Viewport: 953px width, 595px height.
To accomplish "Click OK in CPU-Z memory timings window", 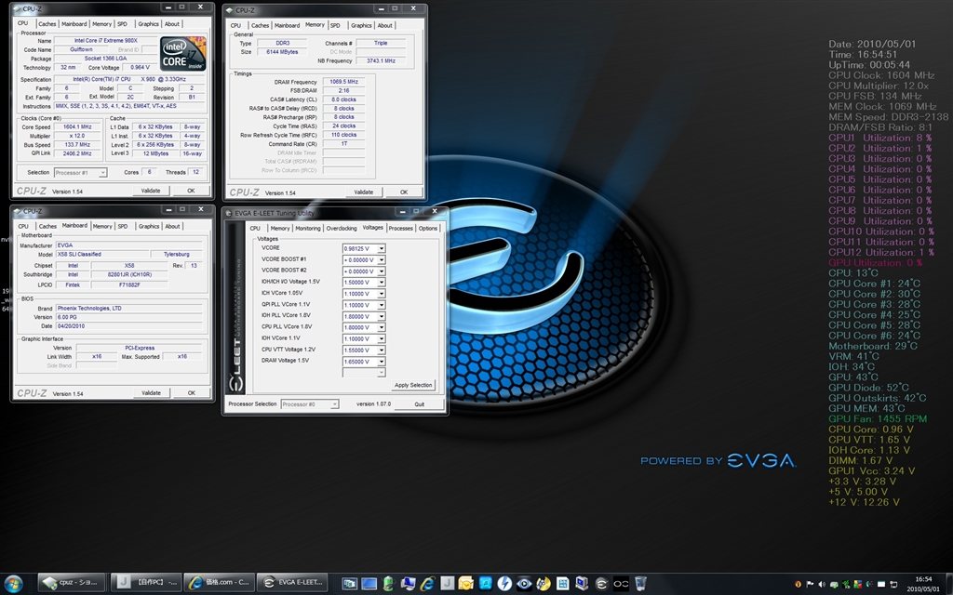I will click(404, 192).
